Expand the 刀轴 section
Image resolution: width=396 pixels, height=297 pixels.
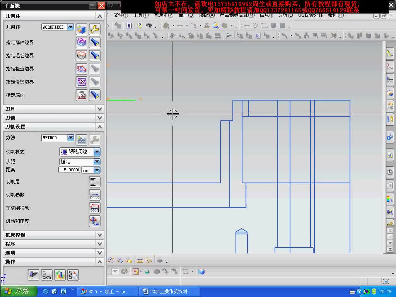point(100,118)
